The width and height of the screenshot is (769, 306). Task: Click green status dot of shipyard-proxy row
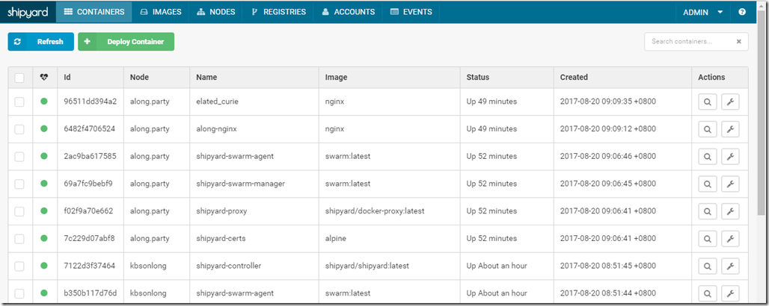(43, 211)
